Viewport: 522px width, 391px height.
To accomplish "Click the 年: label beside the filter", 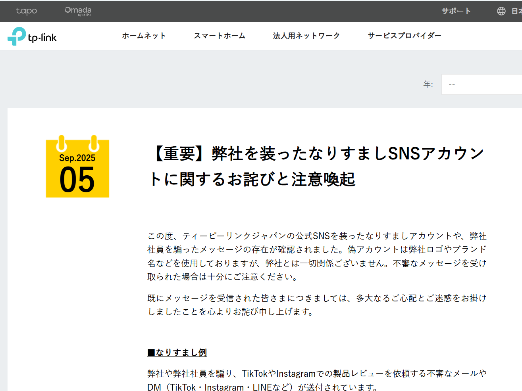I will tap(428, 84).
